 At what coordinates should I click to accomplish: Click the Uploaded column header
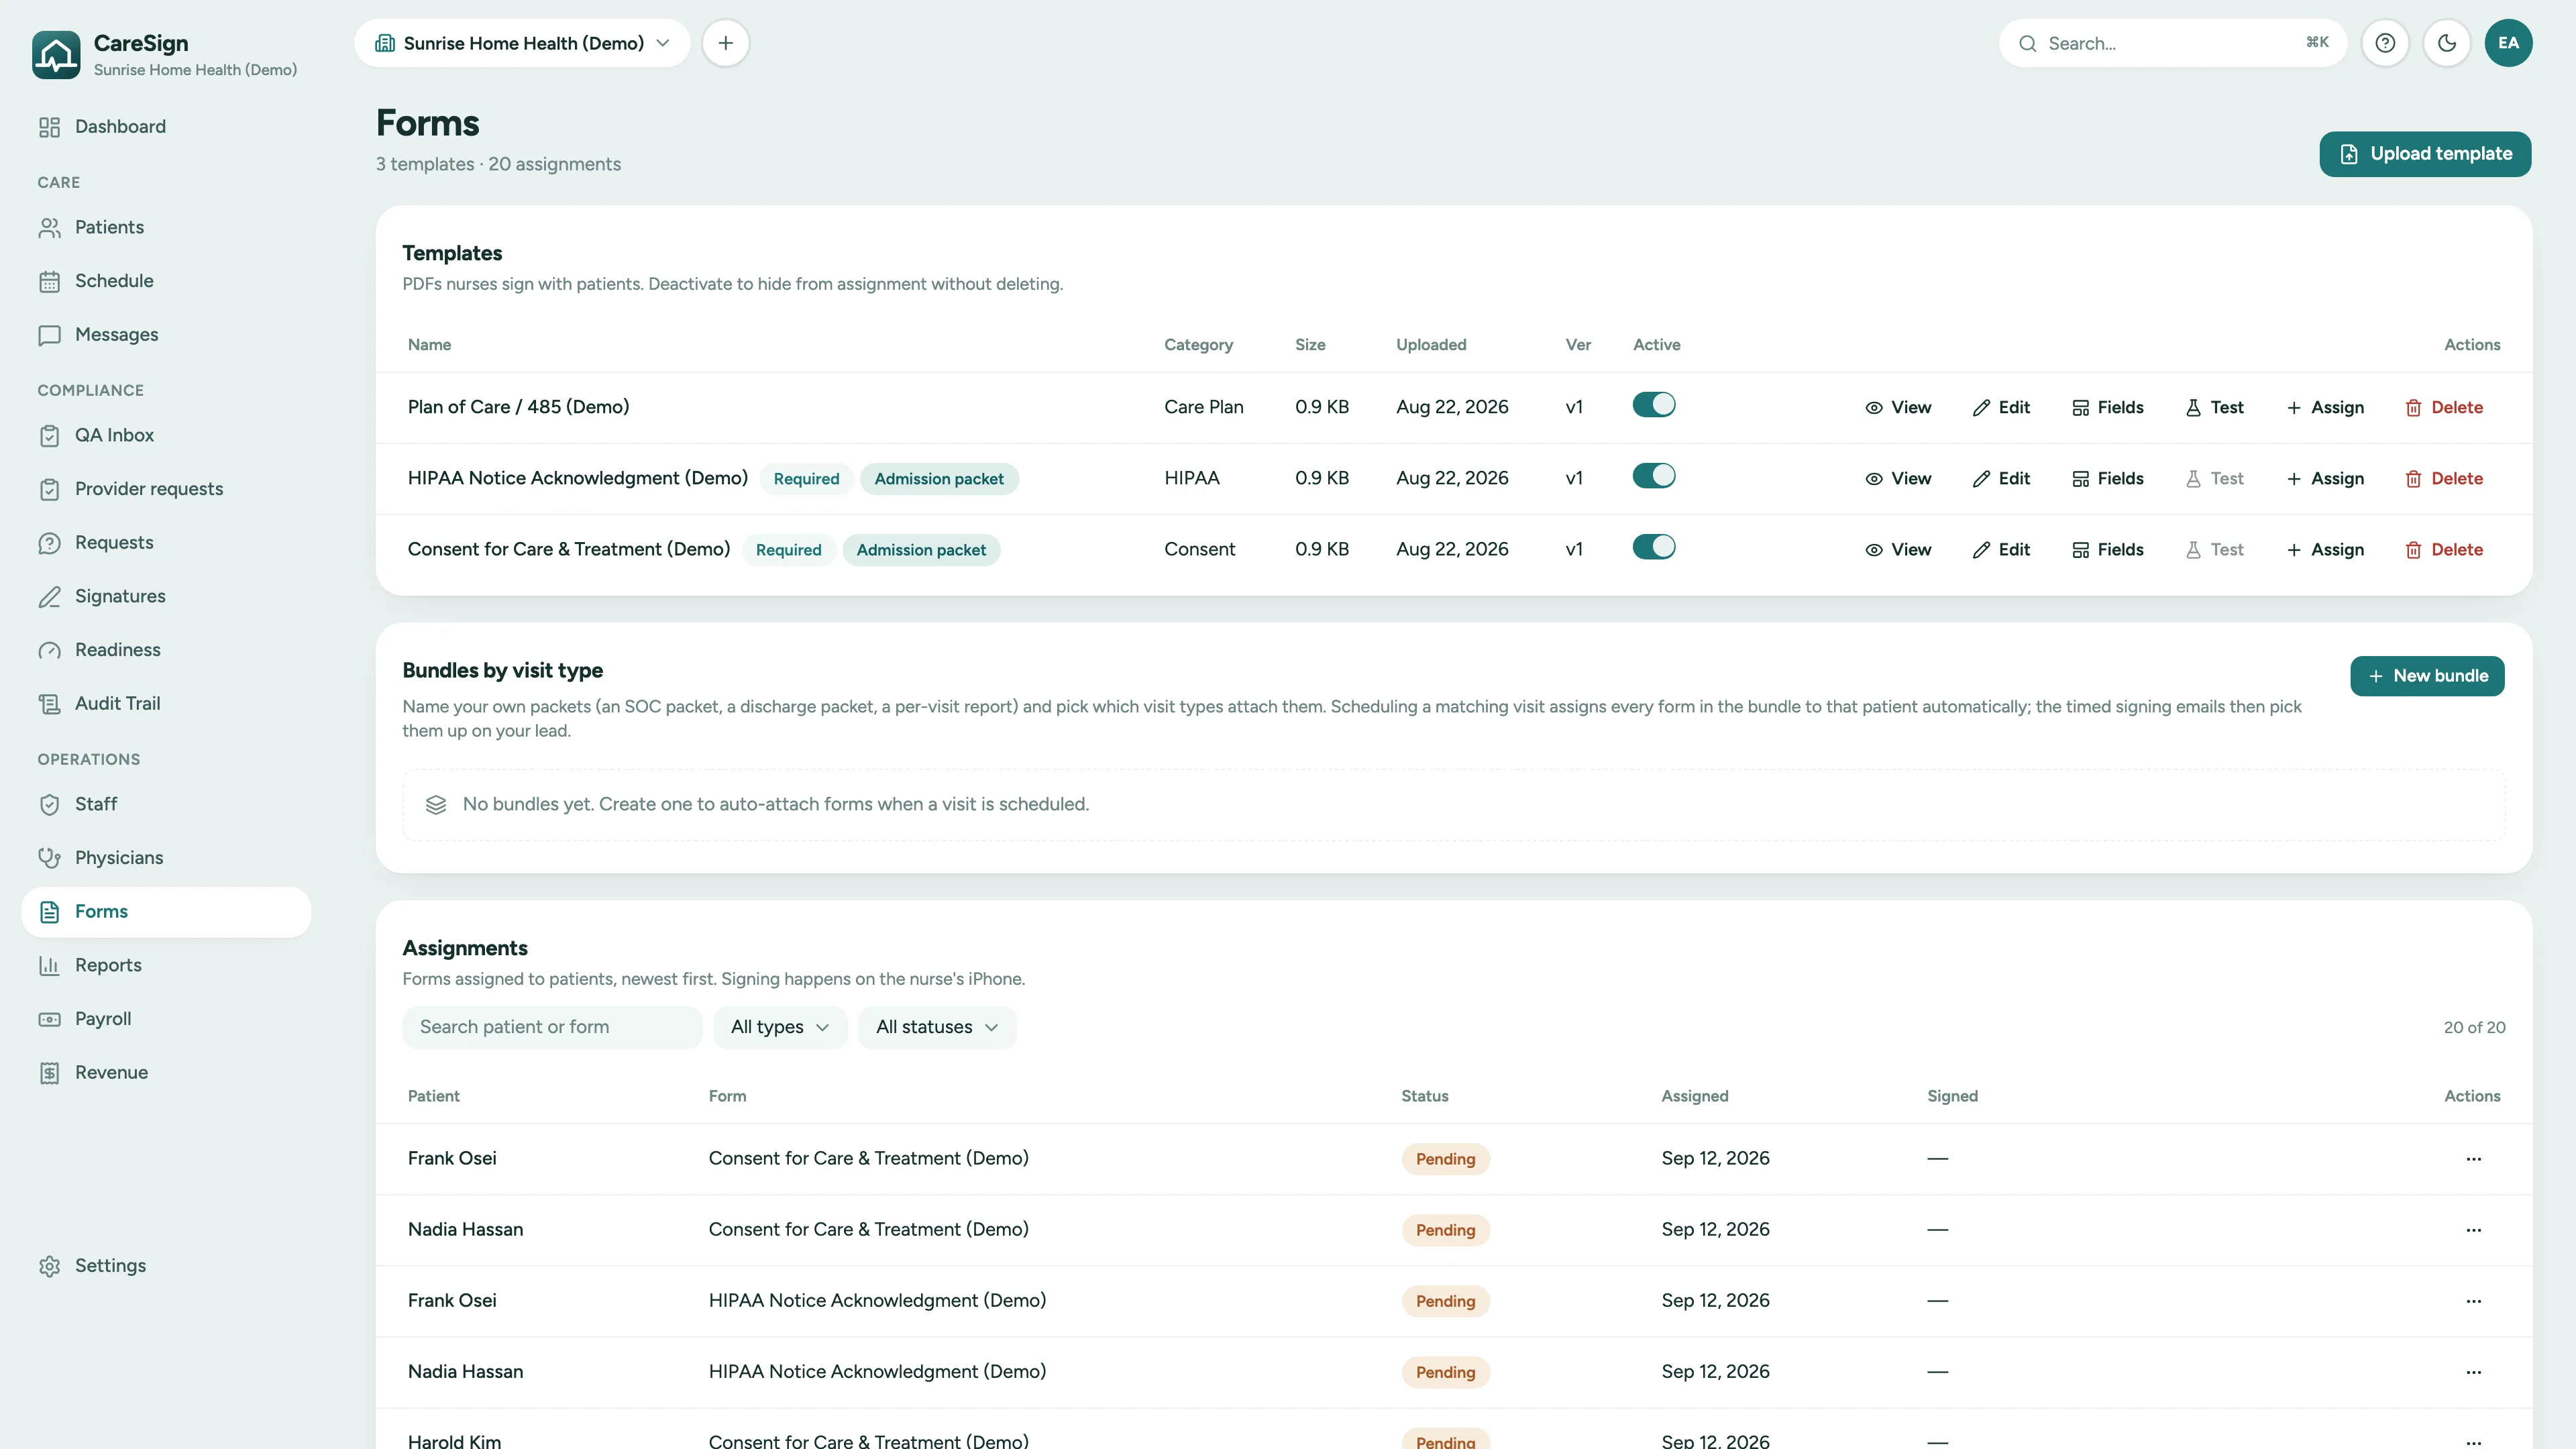pos(1431,344)
